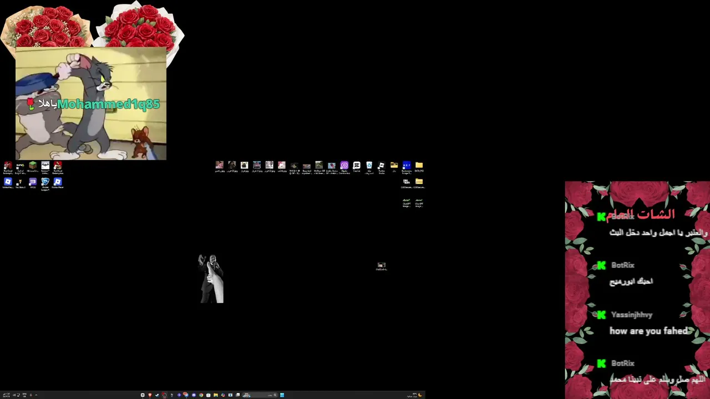The image size is (710, 399).
Task: Open the Windows Start menu
Action: 282,395
